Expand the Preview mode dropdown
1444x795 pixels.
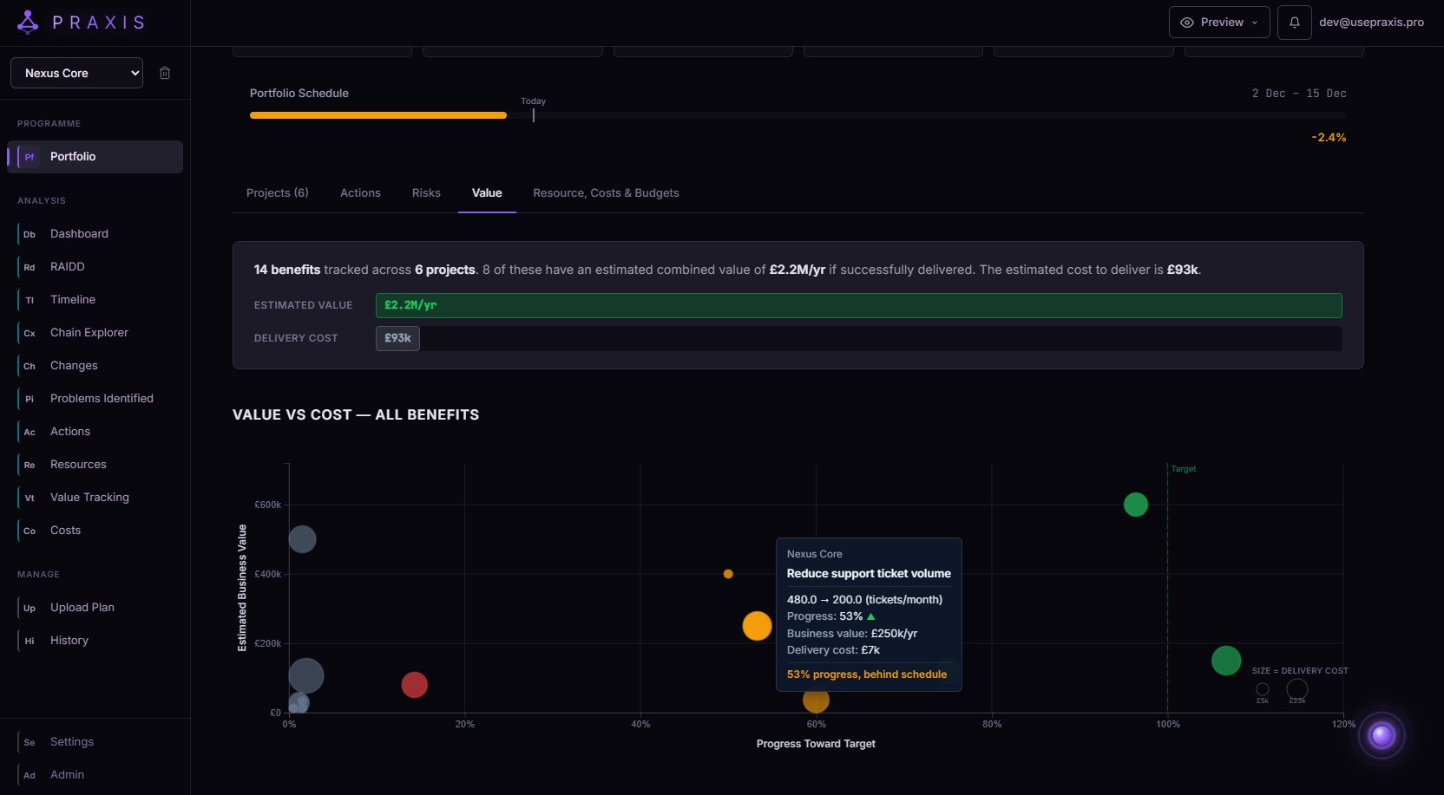[1219, 23]
